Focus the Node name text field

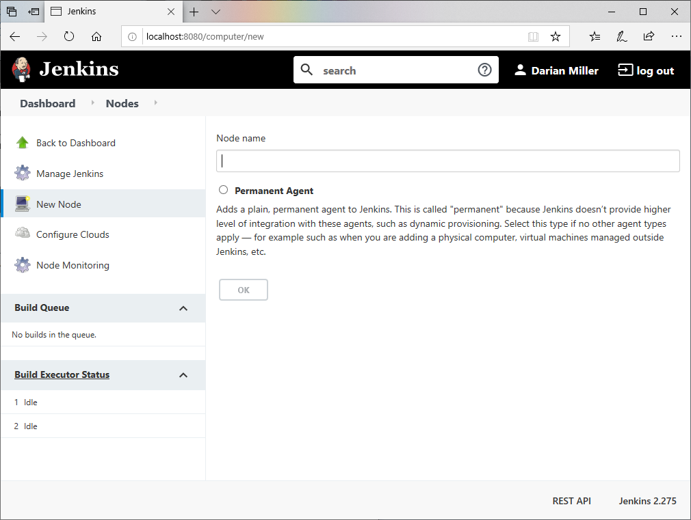447,161
